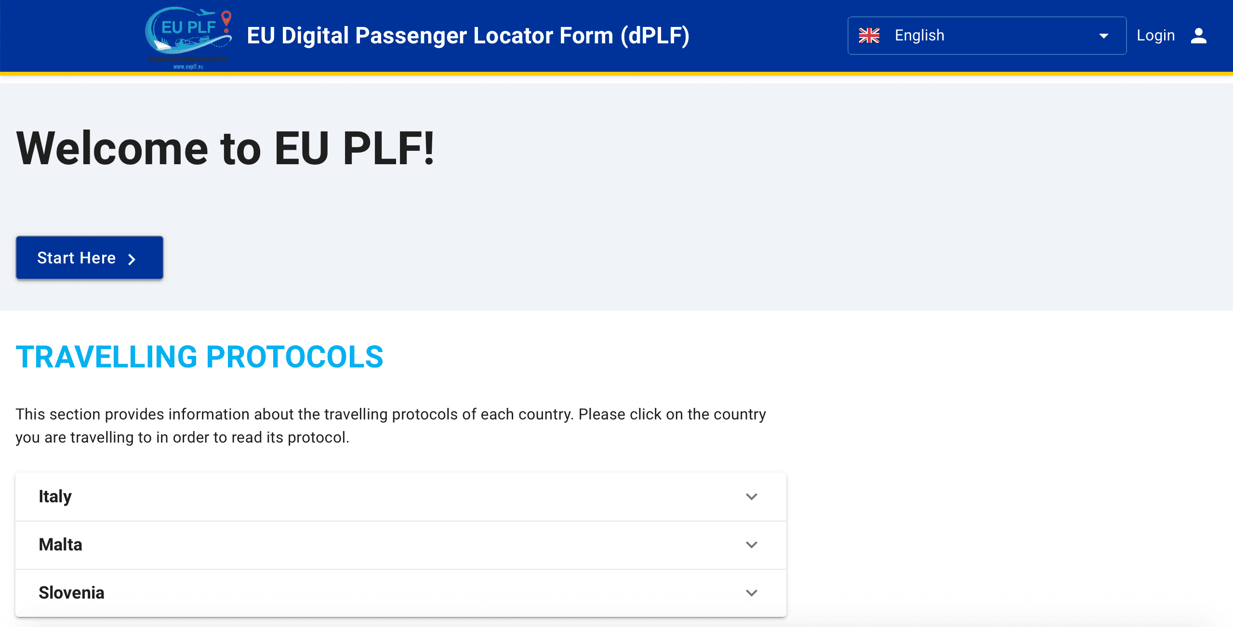Expand Malta using its chevron
1233x627 pixels.
(751, 545)
